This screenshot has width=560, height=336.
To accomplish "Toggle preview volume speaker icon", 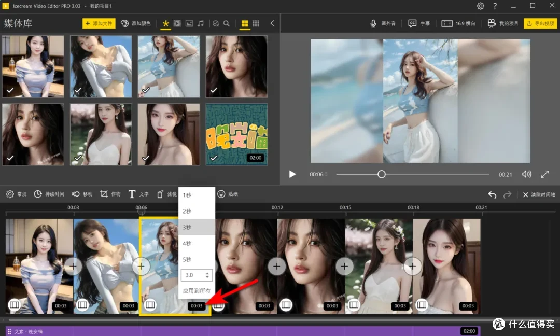I will click(x=526, y=174).
